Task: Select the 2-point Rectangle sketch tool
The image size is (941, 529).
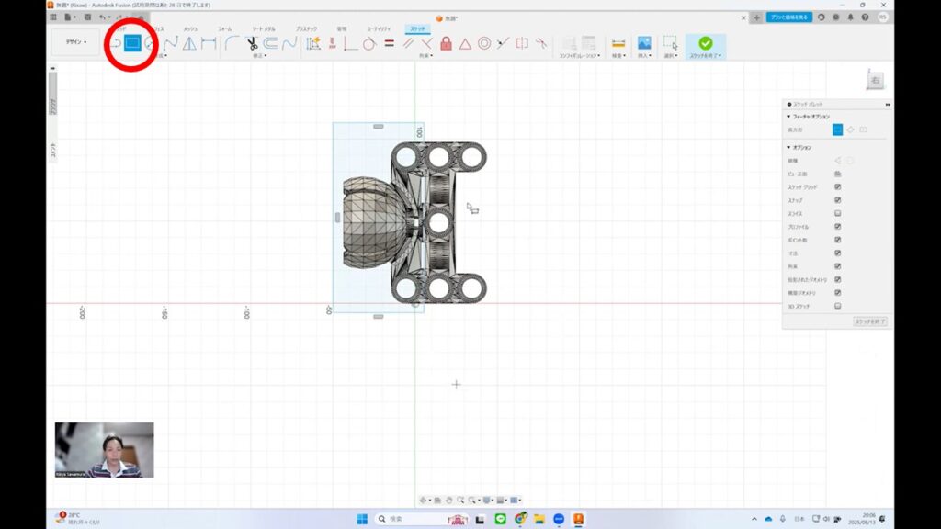Action: (x=132, y=43)
